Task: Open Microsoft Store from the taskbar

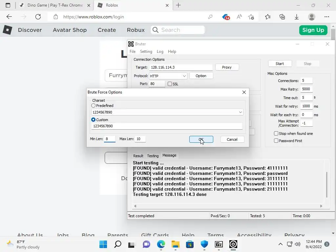Action: click(x=190, y=244)
